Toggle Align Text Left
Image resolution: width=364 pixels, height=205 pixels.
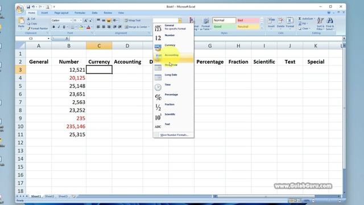98,27
